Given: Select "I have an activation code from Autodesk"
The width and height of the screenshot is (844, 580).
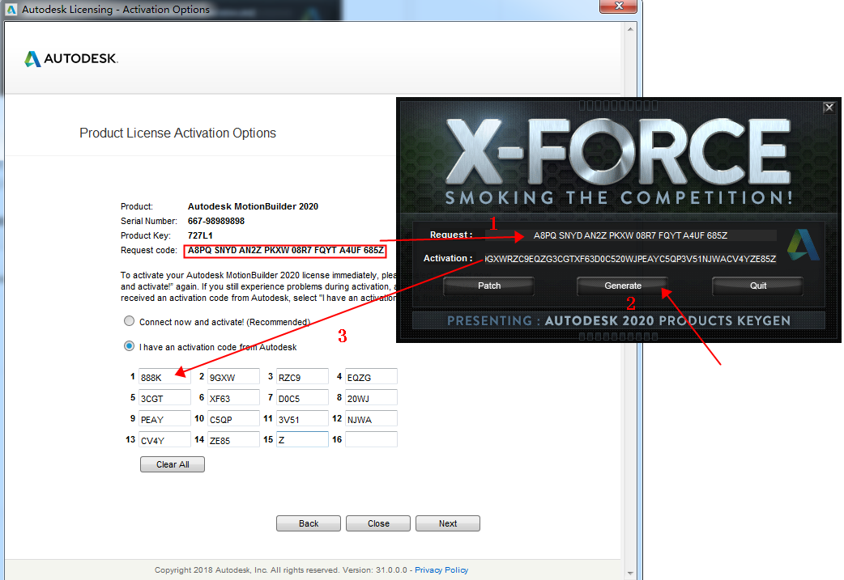Looking at the screenshot, I should pyautogui.click(x=129, y=347).
